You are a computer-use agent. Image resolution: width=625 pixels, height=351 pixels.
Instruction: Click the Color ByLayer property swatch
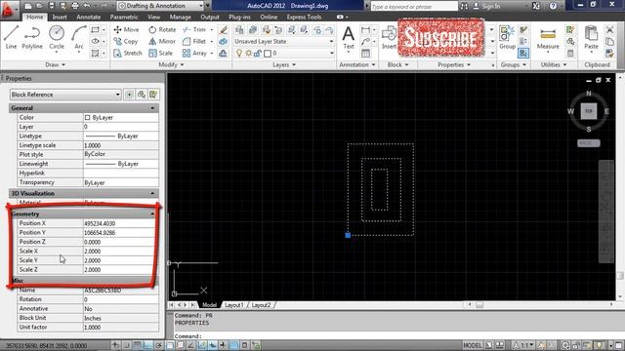click(87, 118)
